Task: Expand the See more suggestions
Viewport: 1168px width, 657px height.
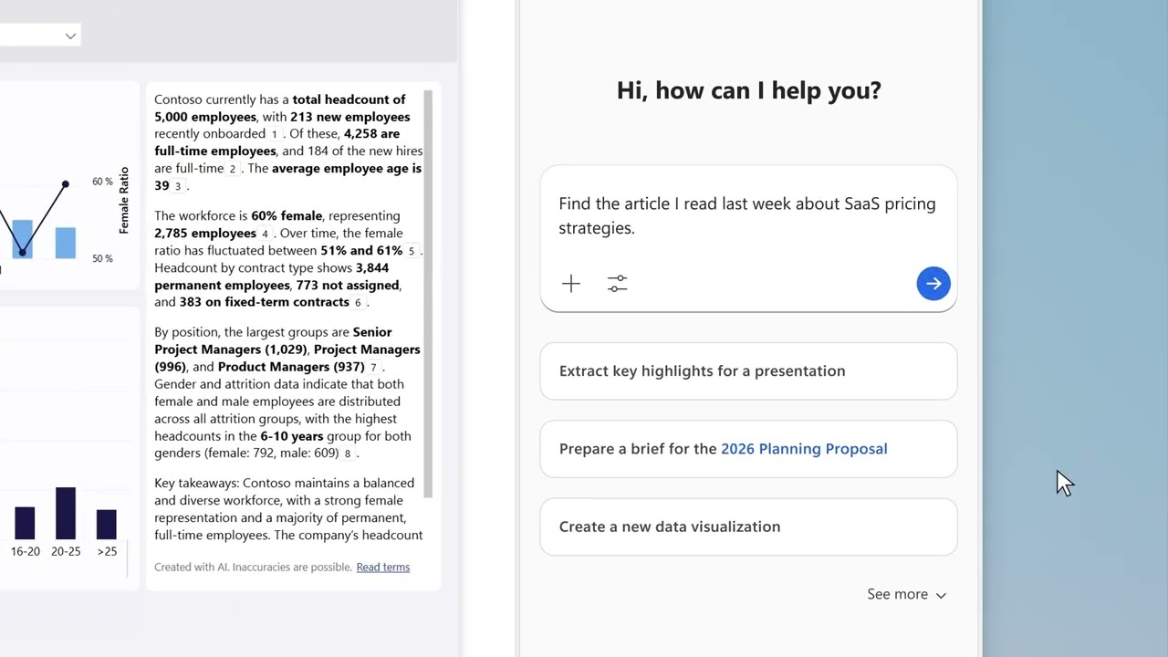Action: click(x=897, y=594)
